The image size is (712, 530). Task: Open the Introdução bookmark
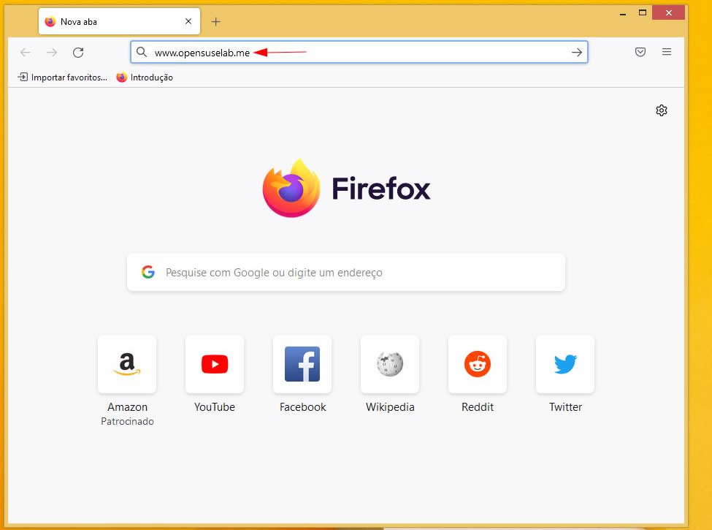(x=145, y=77)
